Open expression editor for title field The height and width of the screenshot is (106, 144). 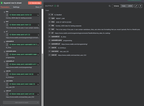point(38,15)
